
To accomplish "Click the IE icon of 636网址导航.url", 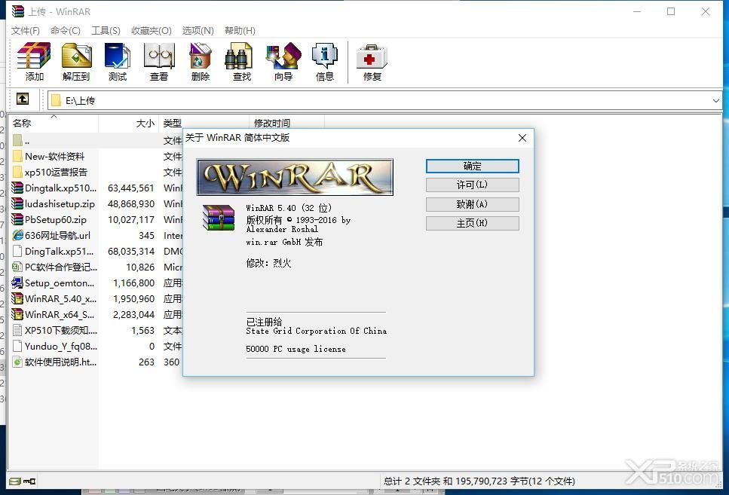I will pos(17,235).
